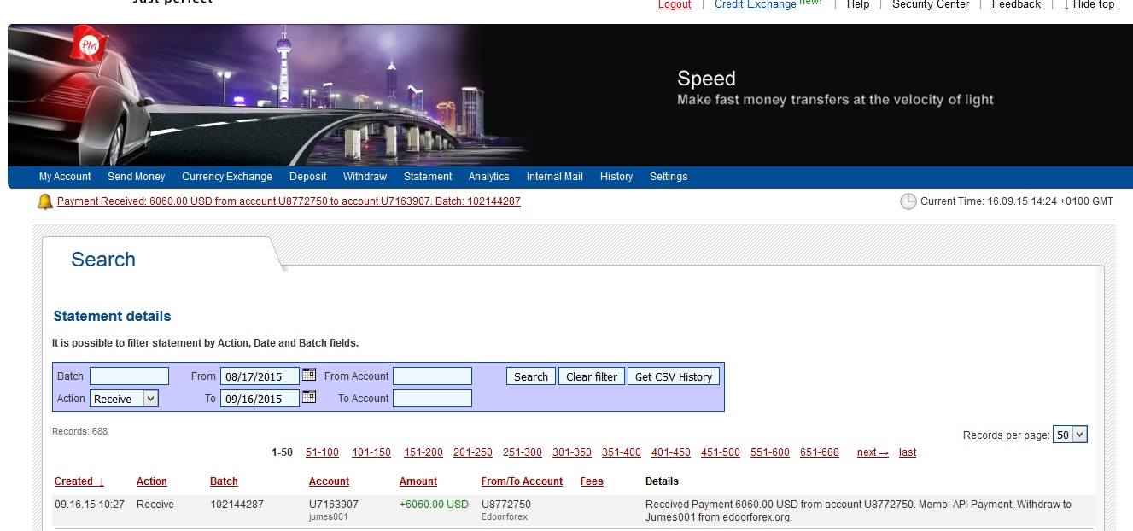Sort by Account column header

(329, 481)
